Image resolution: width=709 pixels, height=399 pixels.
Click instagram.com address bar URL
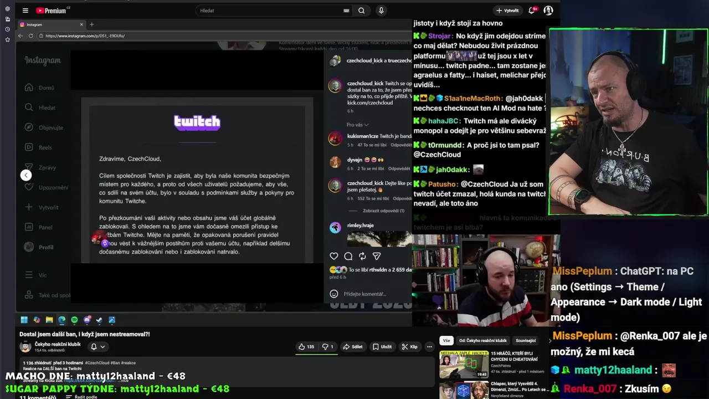click(85, 35)
